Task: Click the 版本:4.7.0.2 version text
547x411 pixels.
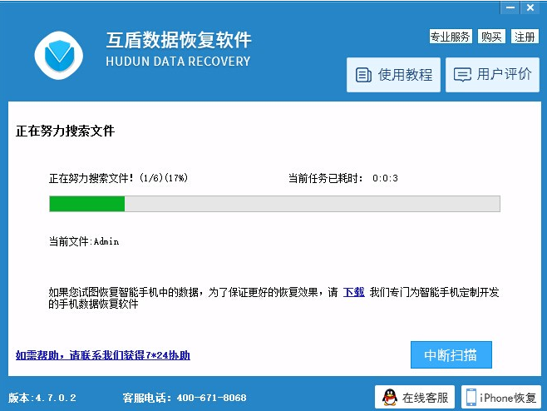Action: 42,398
